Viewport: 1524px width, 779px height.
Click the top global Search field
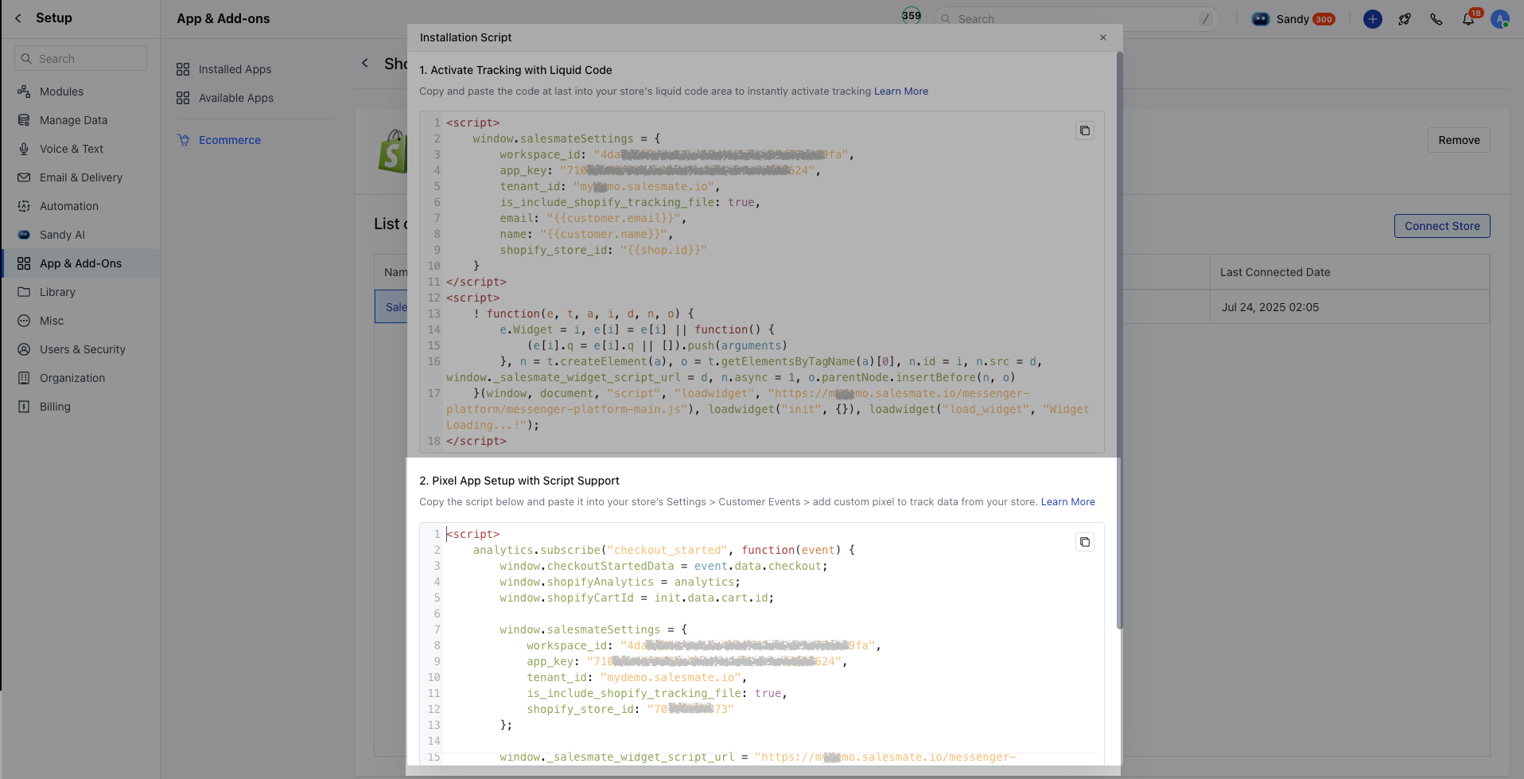[1076, 19]
